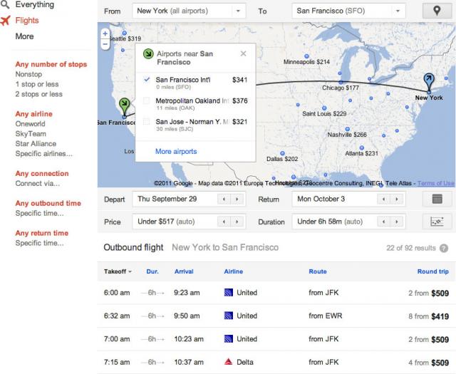The height and width of the screenshot is (374, 456).
Task: Select Flights in the left sidebar
Action: click(27, 21)
